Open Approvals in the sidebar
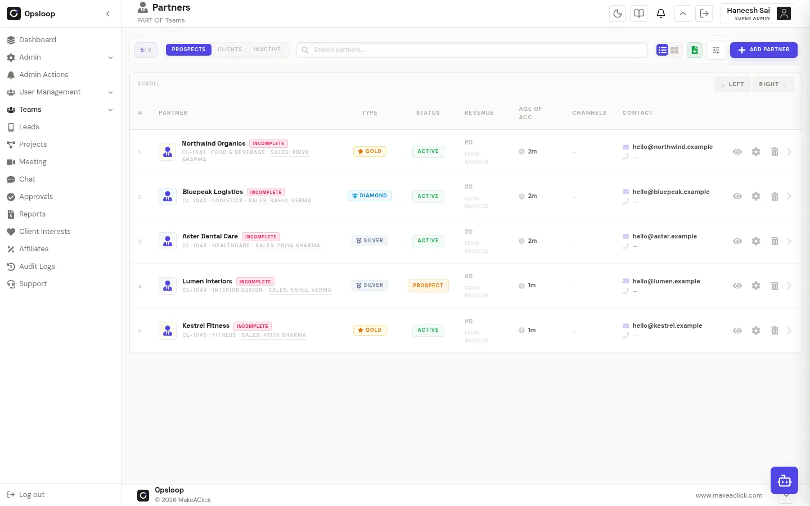Image resolution: width=810 pixels, height=506 pixels. tap(60, 197)
